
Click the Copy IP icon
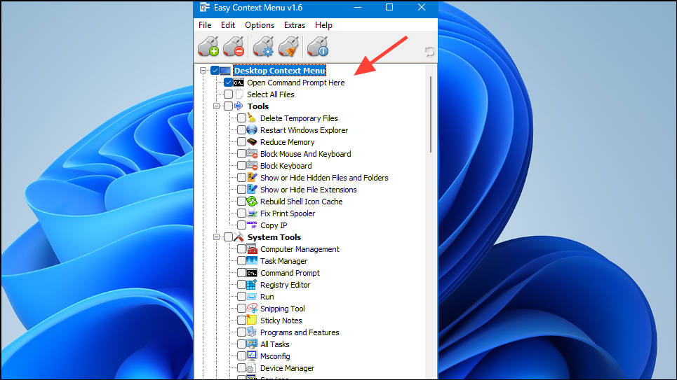(252, 225)
